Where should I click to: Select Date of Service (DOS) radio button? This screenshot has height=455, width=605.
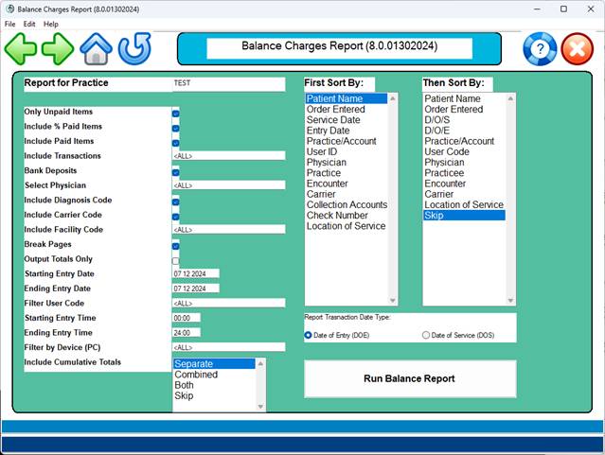pyautogui.click(x=426, y=335)
